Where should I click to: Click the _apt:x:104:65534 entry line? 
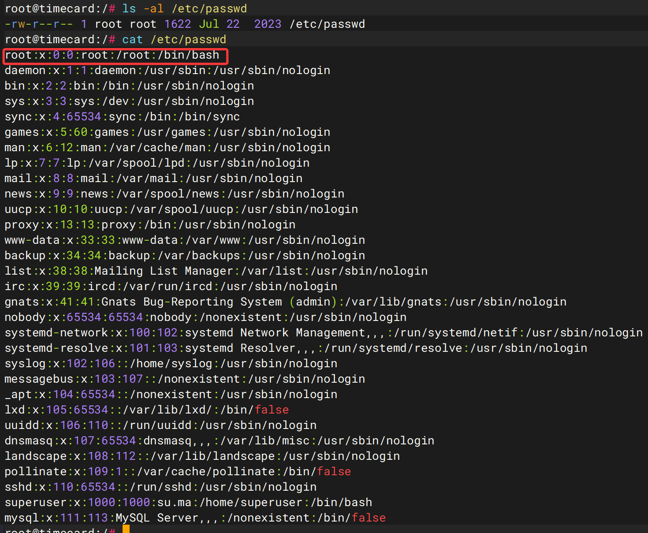pyautogui.click(x=171, y=394)
